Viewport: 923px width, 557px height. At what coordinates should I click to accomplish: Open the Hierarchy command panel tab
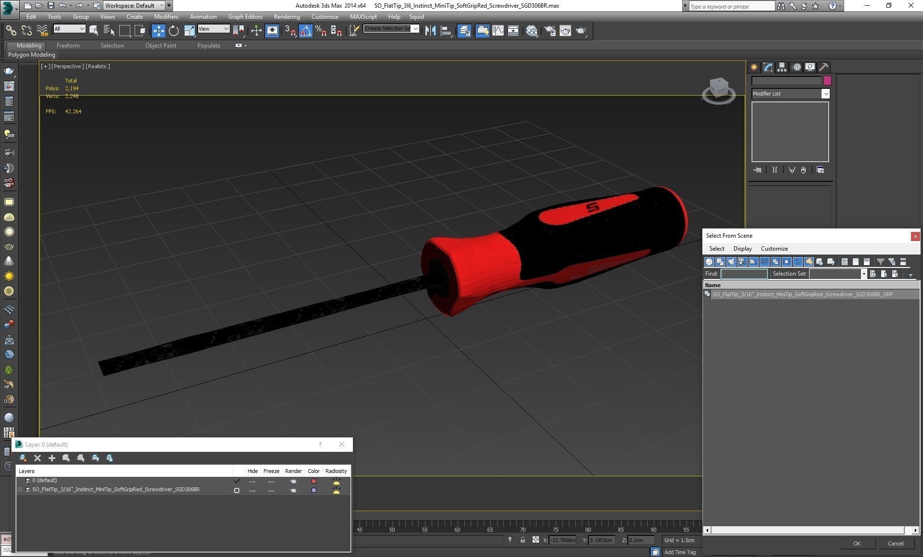pos(782,67)
